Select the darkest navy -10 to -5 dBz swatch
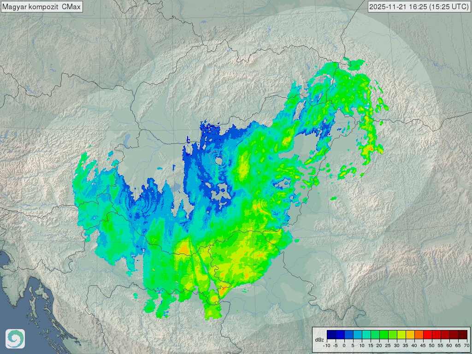This screenshot has width=472, height=354. pos(331,335)
